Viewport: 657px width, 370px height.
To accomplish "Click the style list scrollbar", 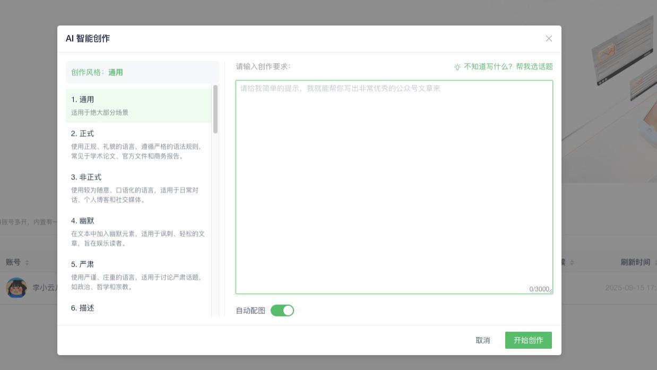I will pos(214,109).
